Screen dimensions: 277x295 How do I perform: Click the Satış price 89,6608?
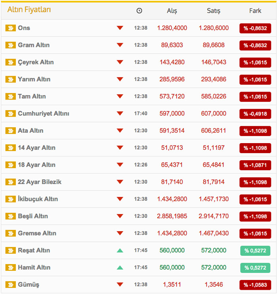[x=214, y=45]
